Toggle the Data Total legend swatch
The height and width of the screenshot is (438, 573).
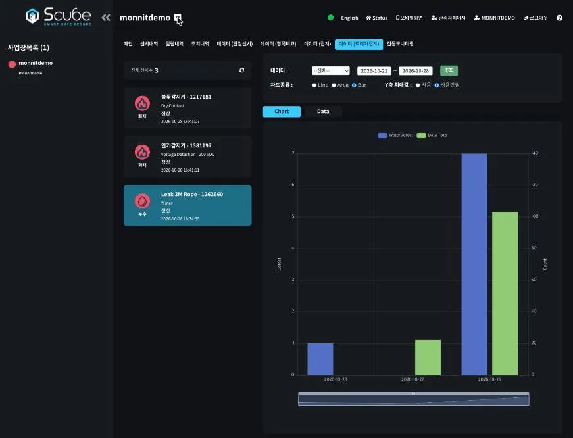421,135
